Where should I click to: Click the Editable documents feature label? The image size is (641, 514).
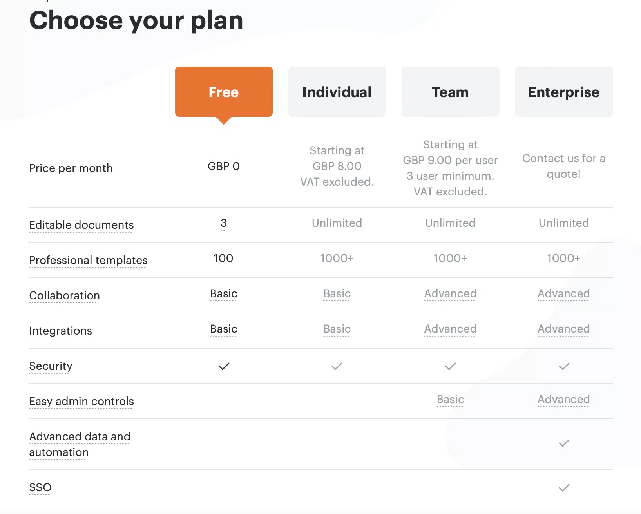(81, 225)
